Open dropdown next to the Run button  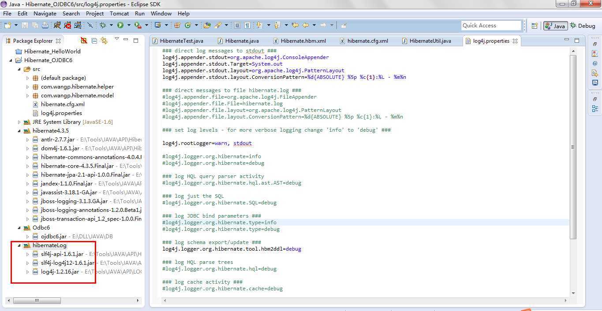pos(129,26)
